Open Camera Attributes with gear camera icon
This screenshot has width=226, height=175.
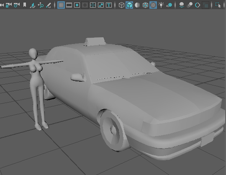[17, 5]
